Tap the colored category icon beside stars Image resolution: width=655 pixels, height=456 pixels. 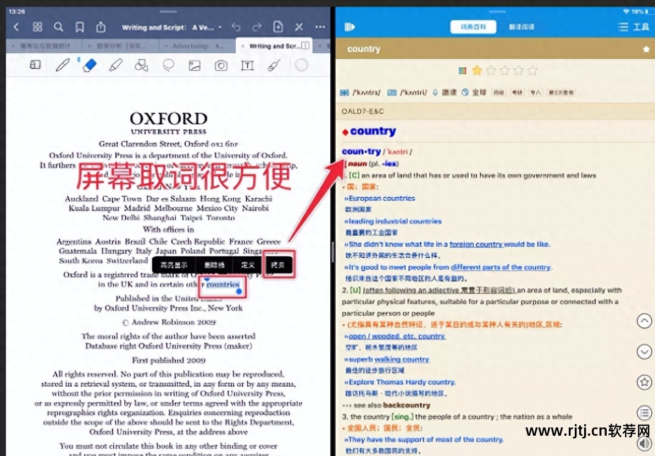point(462,71)
